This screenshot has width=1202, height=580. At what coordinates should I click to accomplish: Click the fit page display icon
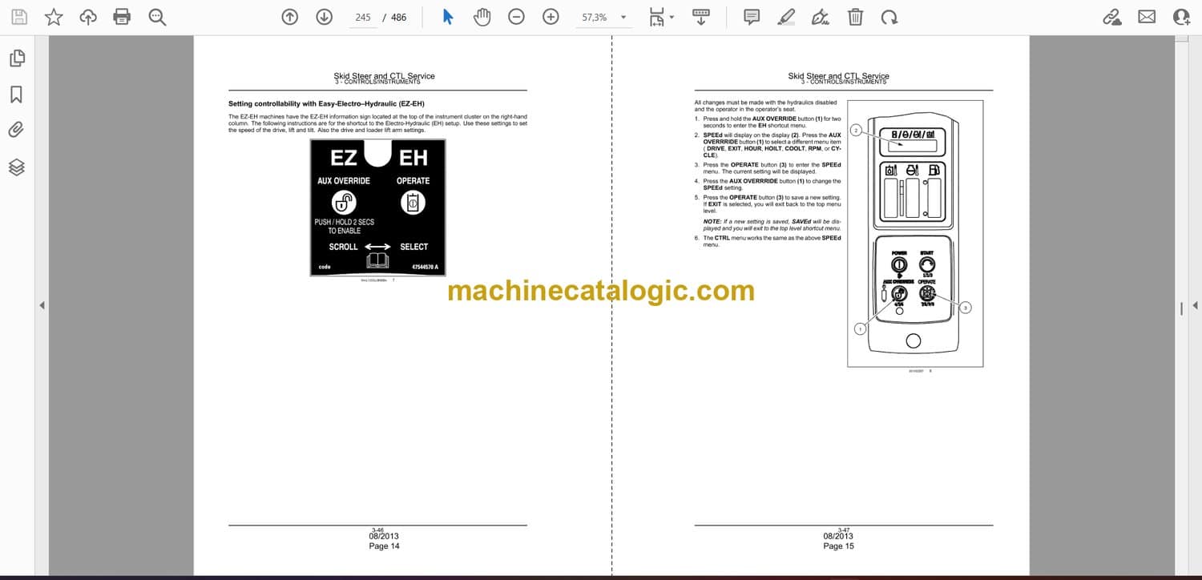coord(657,17)
